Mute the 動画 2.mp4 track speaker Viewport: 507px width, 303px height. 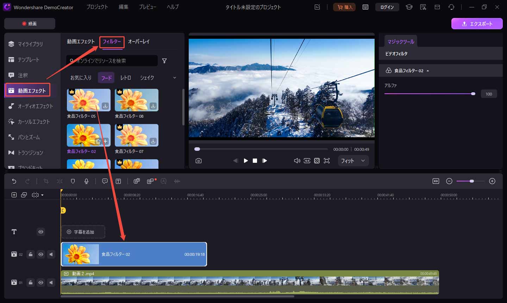(51, 282)
